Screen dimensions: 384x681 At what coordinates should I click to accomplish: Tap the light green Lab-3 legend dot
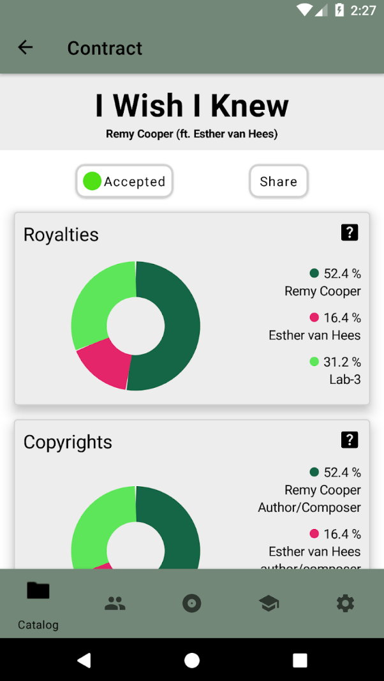(x=314, y=362)
